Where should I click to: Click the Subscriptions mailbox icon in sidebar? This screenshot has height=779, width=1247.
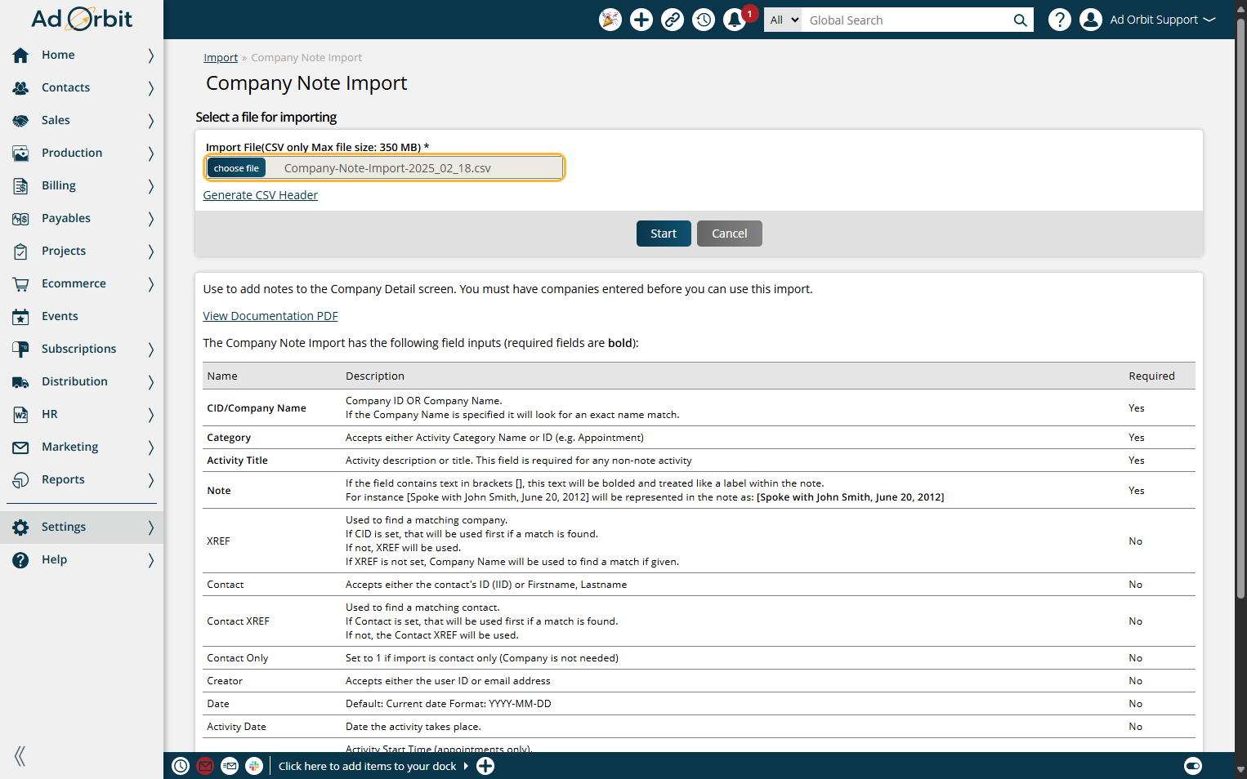(x=20, y=349)
